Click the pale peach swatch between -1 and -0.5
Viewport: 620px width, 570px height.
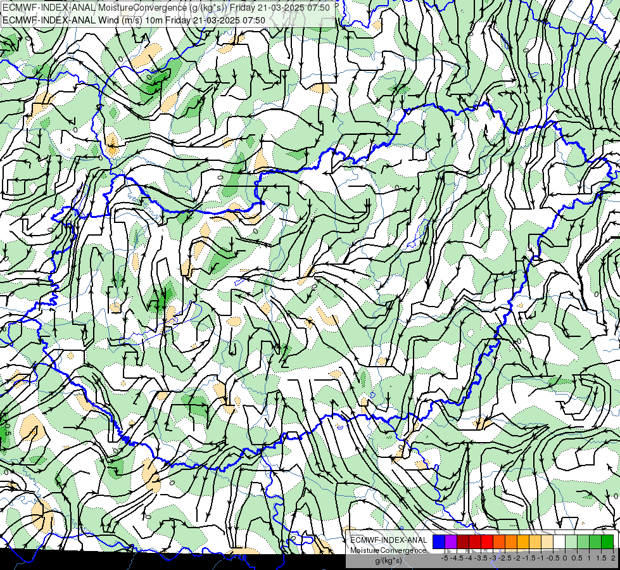pyautogui.click(x=547, y=541)
